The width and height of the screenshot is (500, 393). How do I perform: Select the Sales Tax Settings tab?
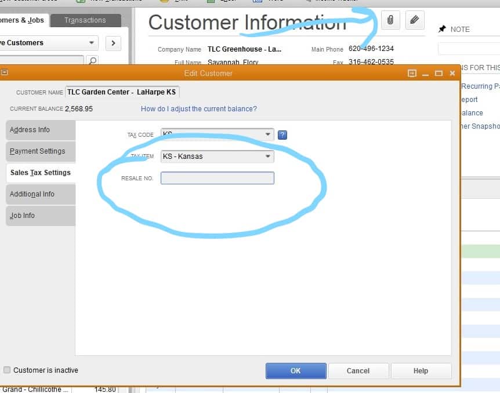[41, 172]
